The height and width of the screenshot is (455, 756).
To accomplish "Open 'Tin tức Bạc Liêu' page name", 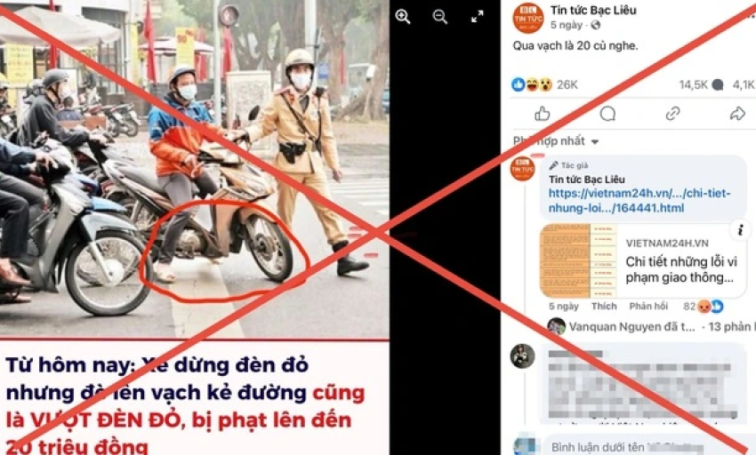I will coord(593,10).
